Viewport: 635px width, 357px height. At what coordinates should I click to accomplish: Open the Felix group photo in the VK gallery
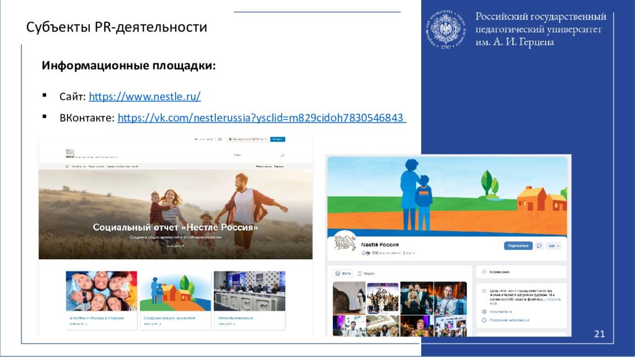click(x=383, y=298)
